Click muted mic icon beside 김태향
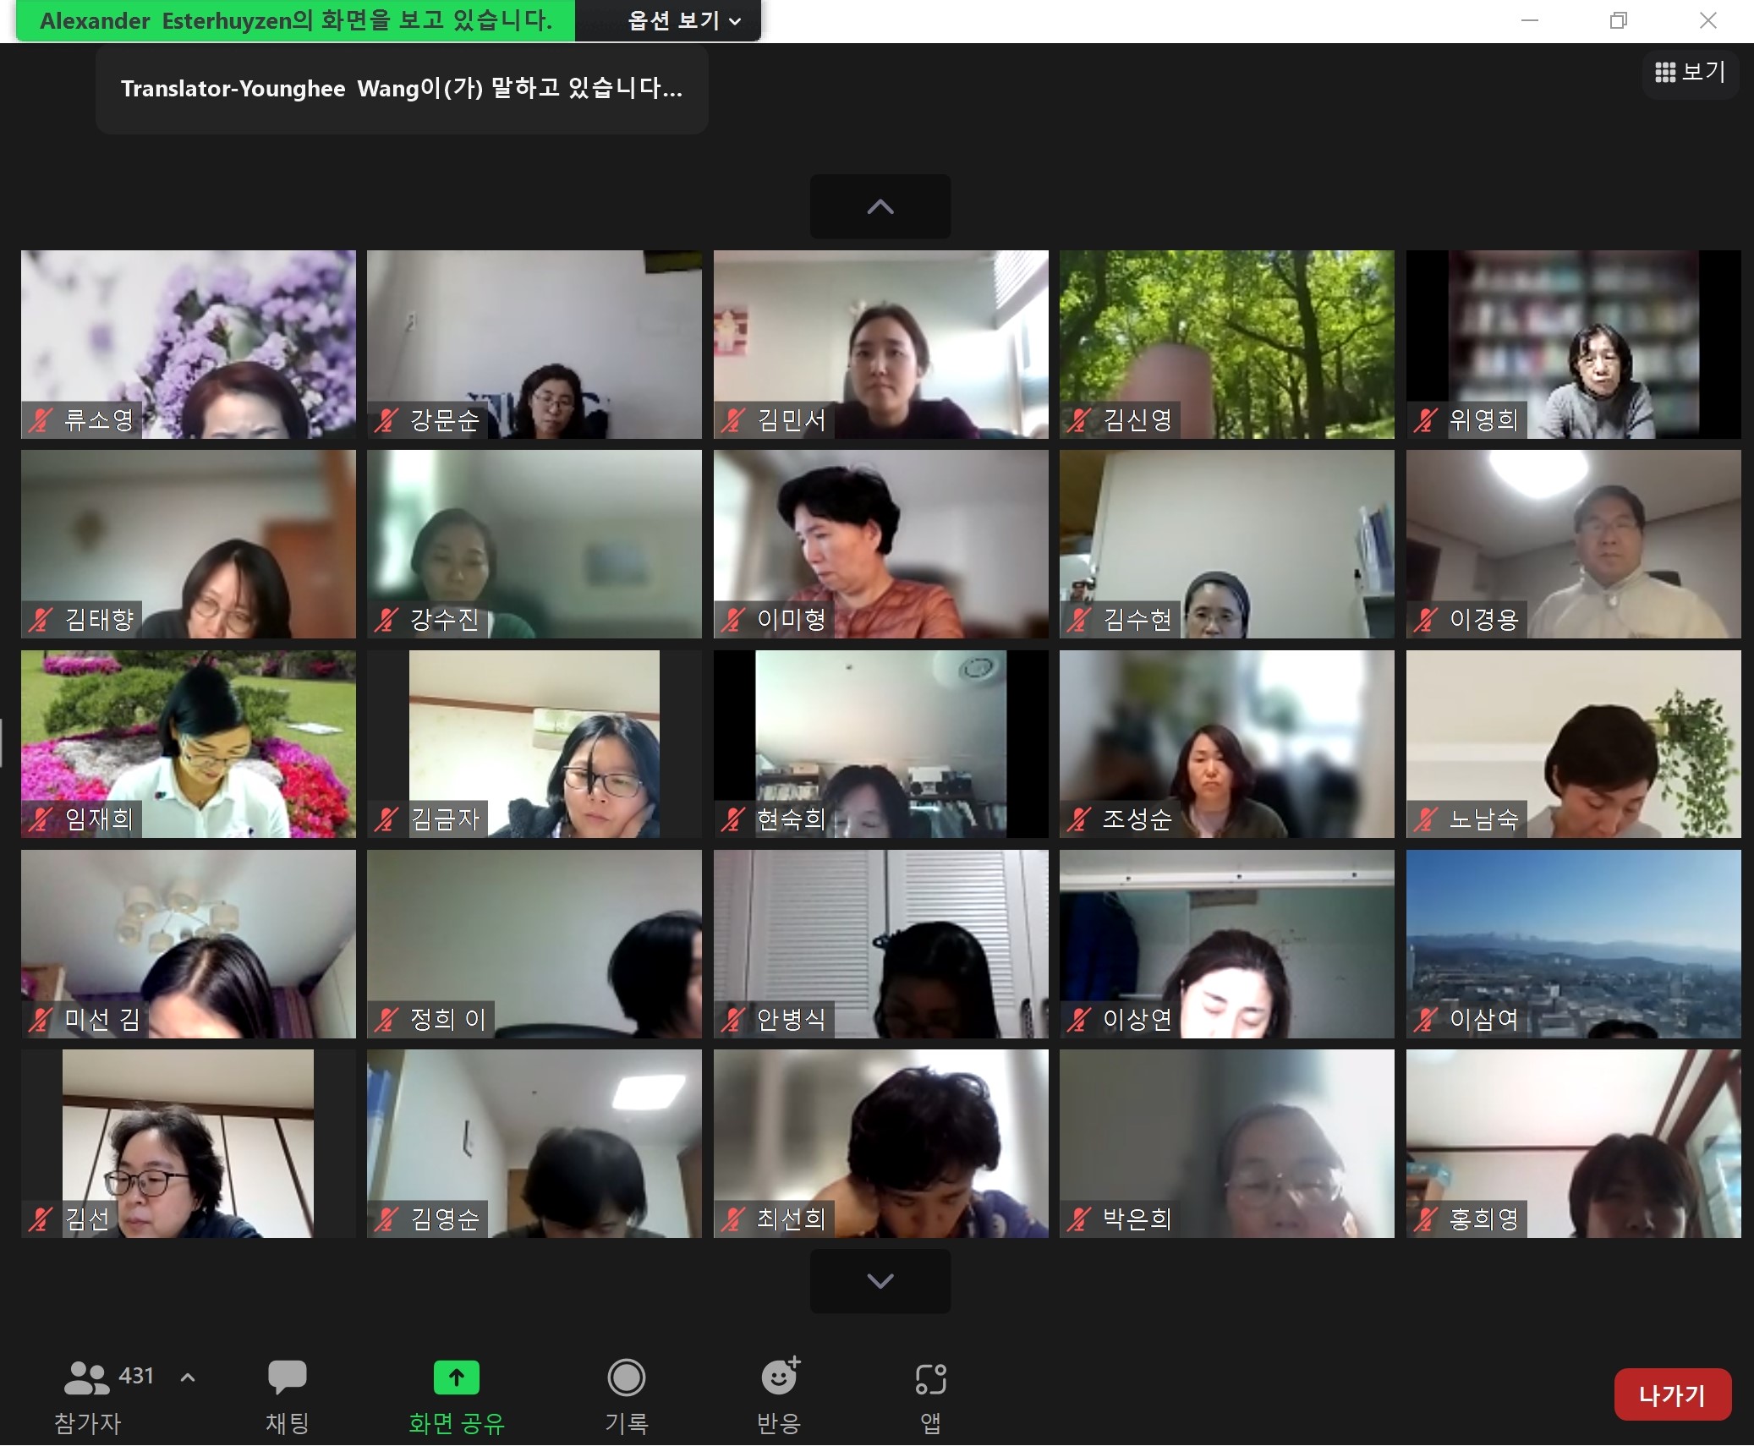The width and height of the screenshot is (1754, 1446). [41, 620]
